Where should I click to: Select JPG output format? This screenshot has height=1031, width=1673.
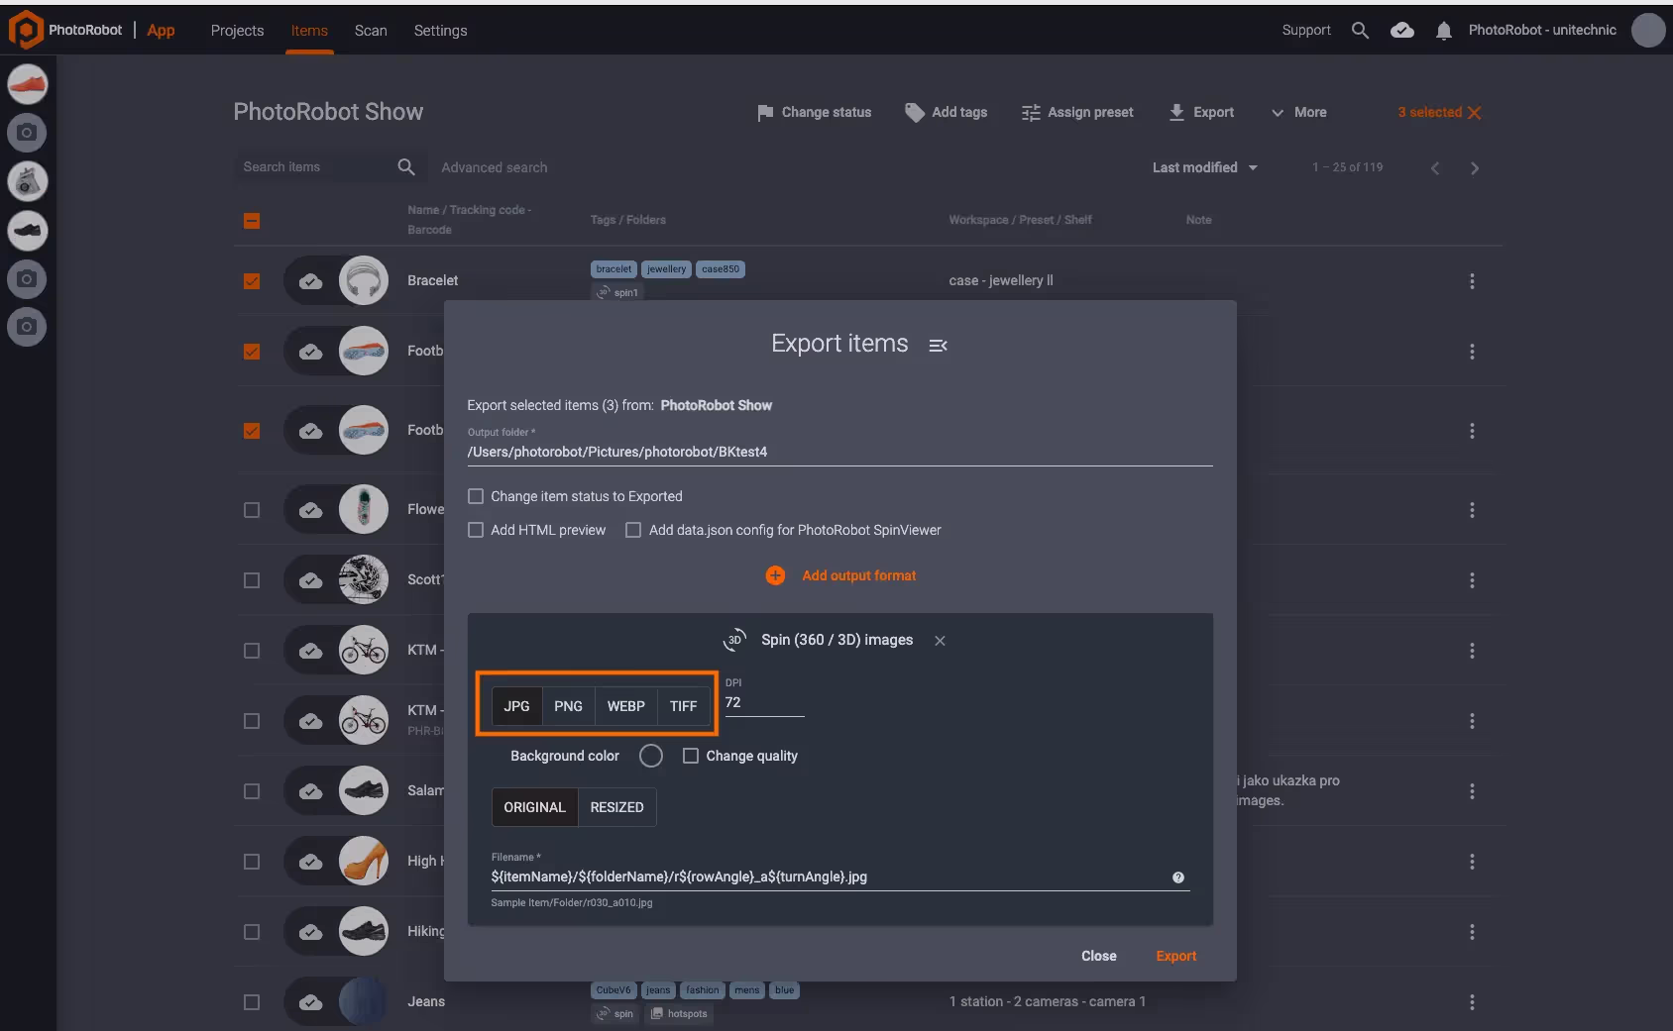tap(516, 706)
